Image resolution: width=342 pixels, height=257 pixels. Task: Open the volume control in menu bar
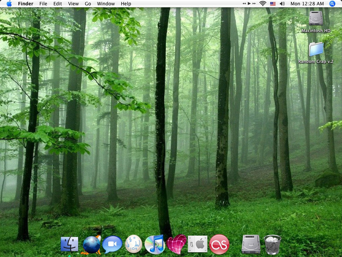pyautogui.click(x=282, y=3)
